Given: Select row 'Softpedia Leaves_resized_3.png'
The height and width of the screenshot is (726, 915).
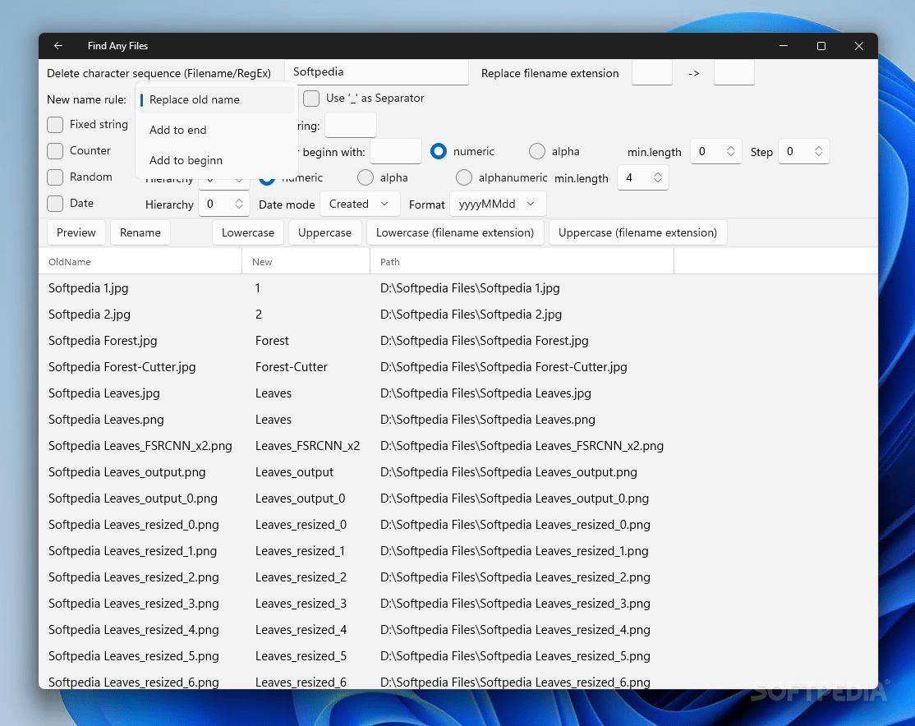Looking at the screenshot, I should click(x=458, y=603).
